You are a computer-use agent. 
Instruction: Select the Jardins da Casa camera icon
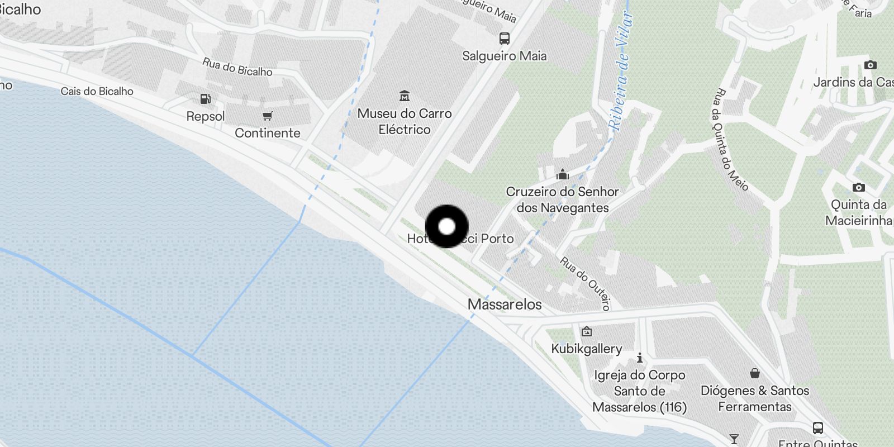click(870, 65)
